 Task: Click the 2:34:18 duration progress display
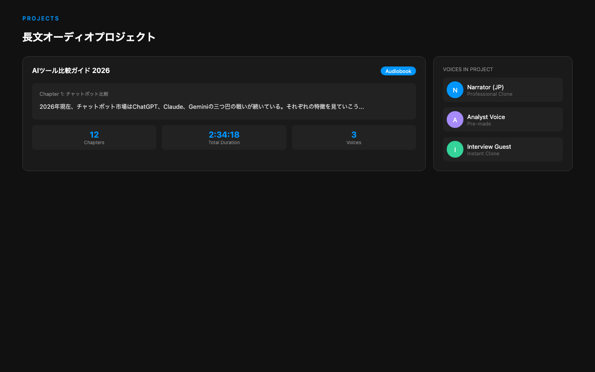point(224,134)
